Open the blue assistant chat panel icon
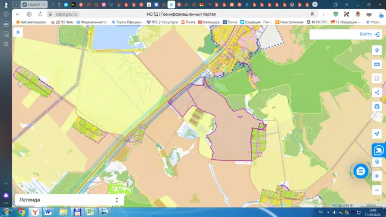 pyautogui.click(x=378, y=150)
